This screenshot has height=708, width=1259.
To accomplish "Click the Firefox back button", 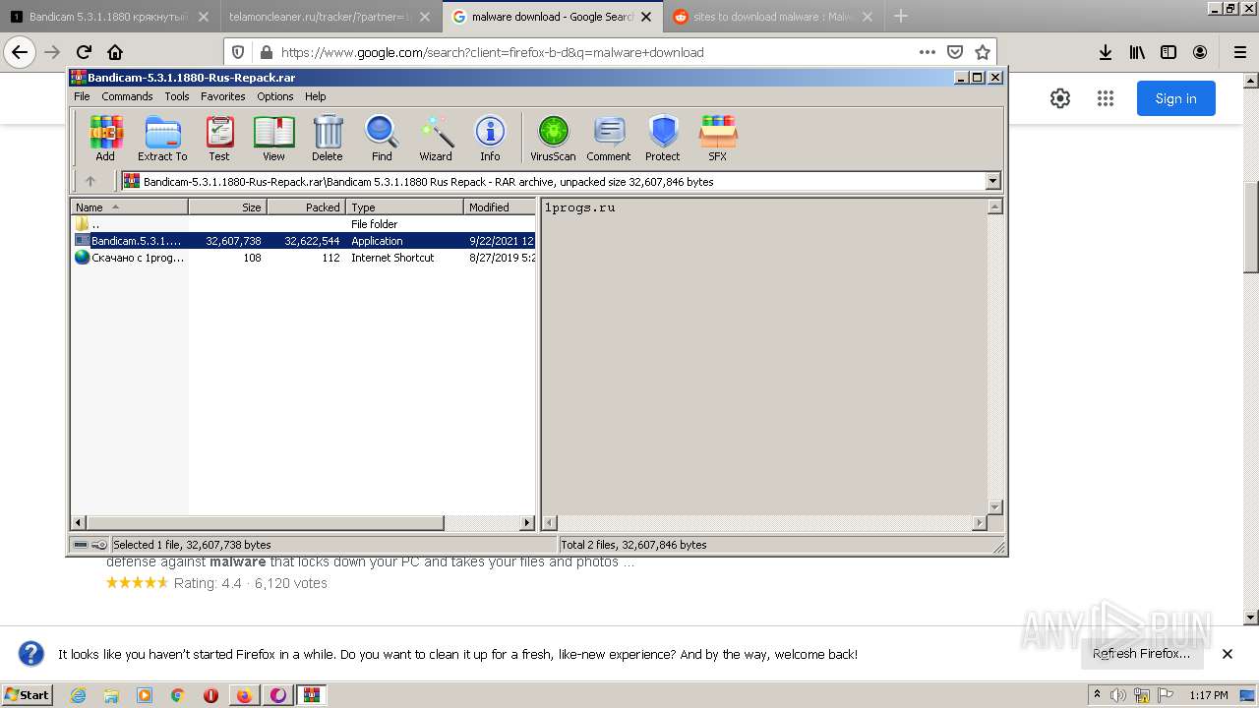I will point(20,53).
